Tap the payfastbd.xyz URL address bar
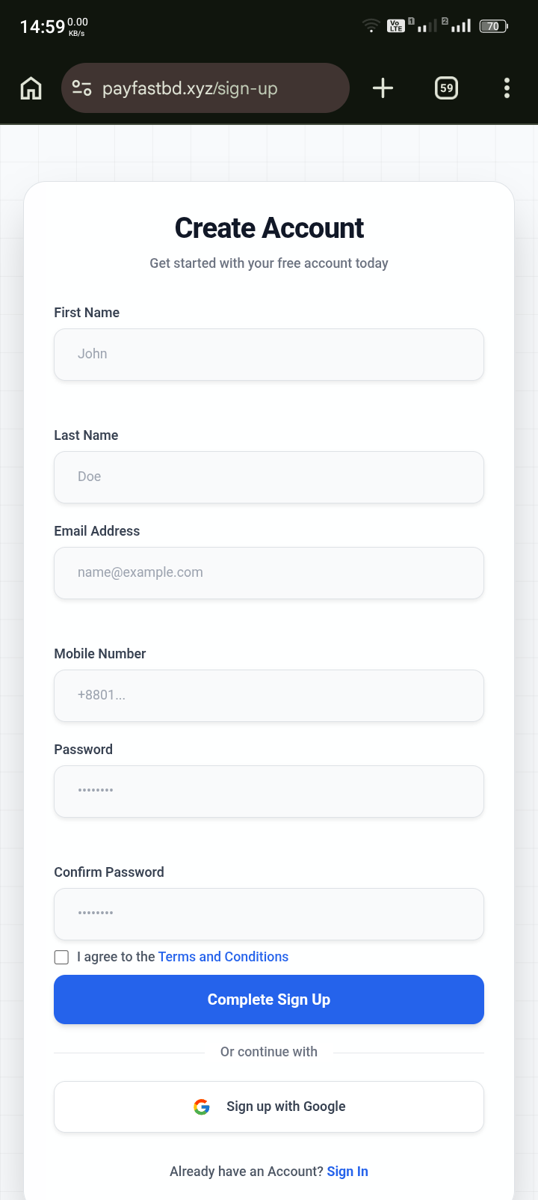Image resolution: width=538 pixels, height=1200 pixels. (x=217, y=88)
